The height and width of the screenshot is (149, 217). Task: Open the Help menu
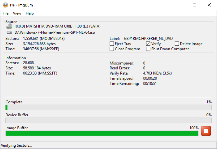pyautogui.click(x=30, y=13)
